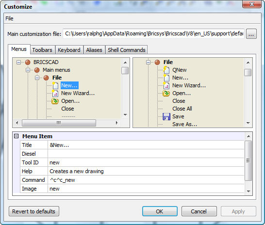Browse for customization file with ellipsis button
The width and height of the screenshot is (265, 225).
click(251, 34)
